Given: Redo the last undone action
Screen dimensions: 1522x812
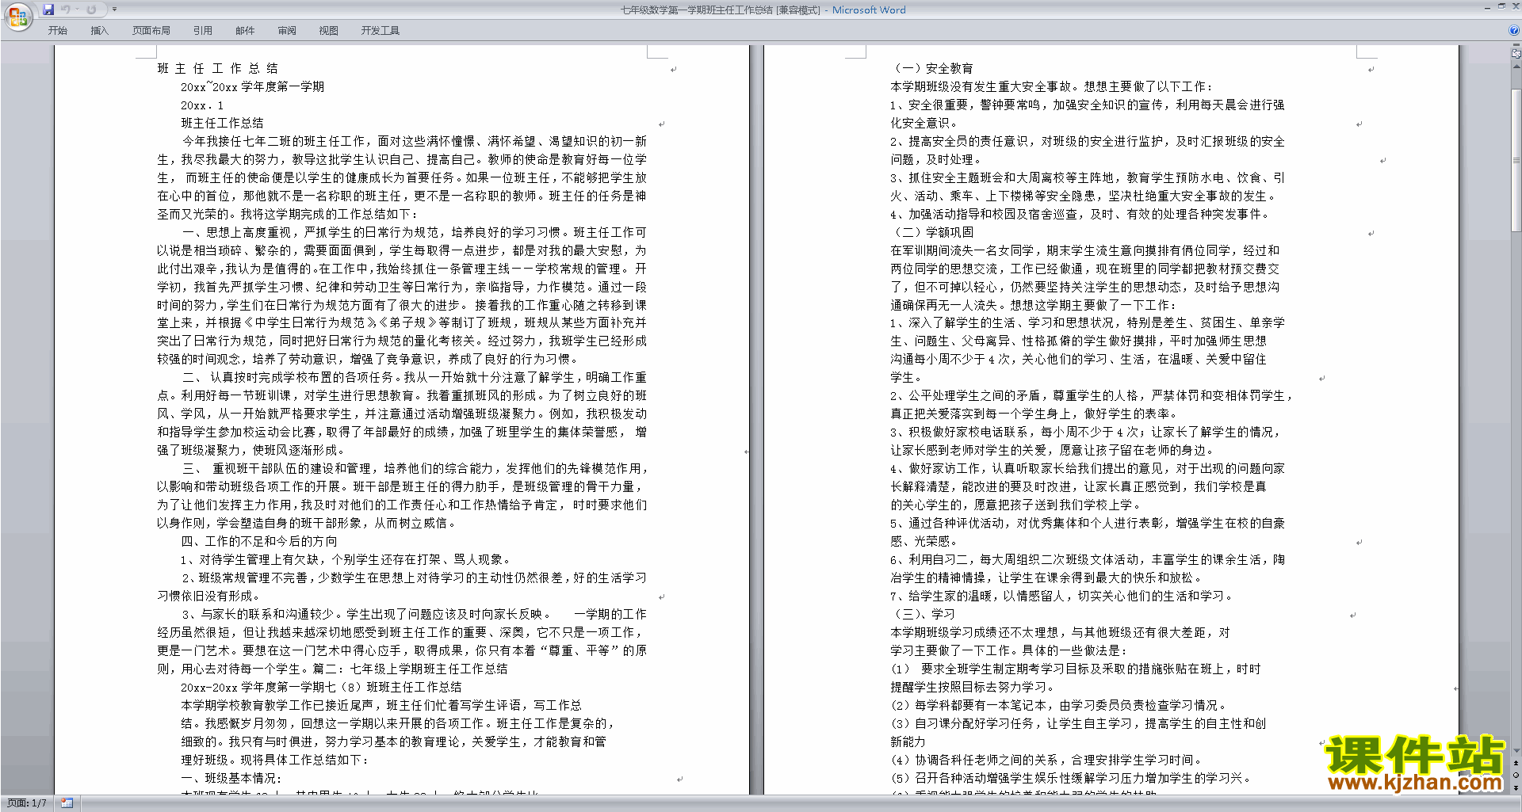Looking at the screenshot, I should click(91, 10).
